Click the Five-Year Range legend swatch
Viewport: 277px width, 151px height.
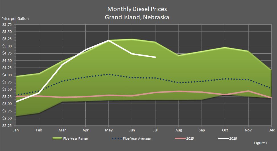click(57, 138)
